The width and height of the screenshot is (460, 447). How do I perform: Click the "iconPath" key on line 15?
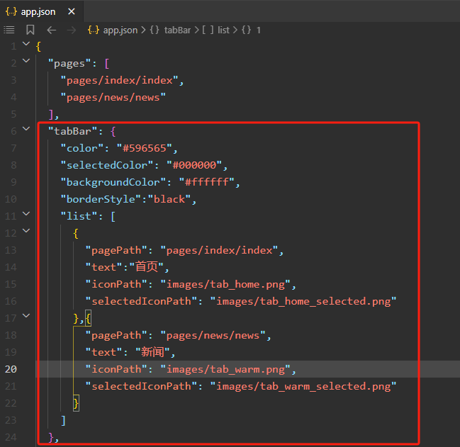click(116, 284)
